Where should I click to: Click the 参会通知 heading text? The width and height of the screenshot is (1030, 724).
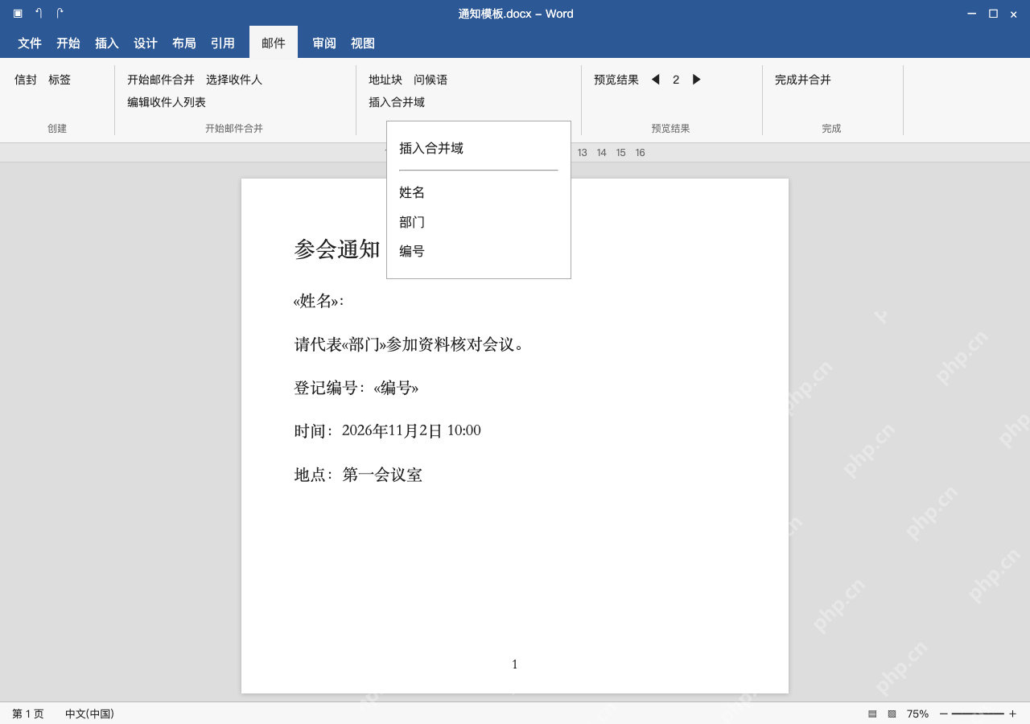coord(337,249)
